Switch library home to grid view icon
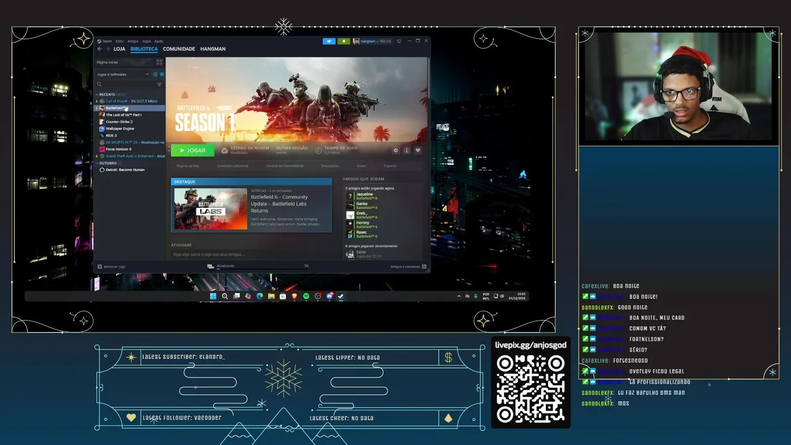791x445 pixels. tap(159, 62)
